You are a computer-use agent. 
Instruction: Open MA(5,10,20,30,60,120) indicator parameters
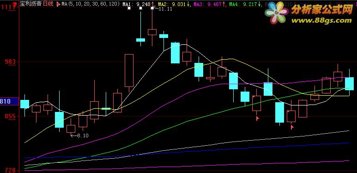(91, 4)
